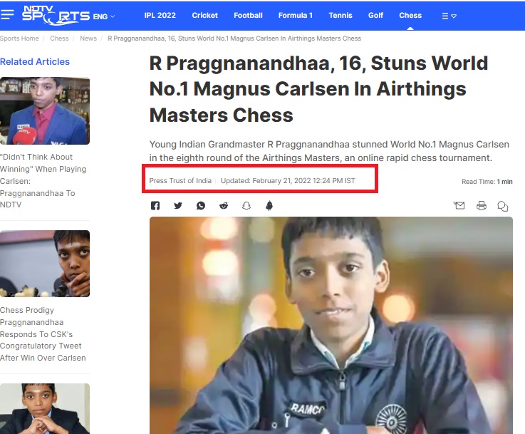Open thumbnail of Praggnanandhaa NDTV interview
Viewport: 525px width, 434px height.
(45, 111)
